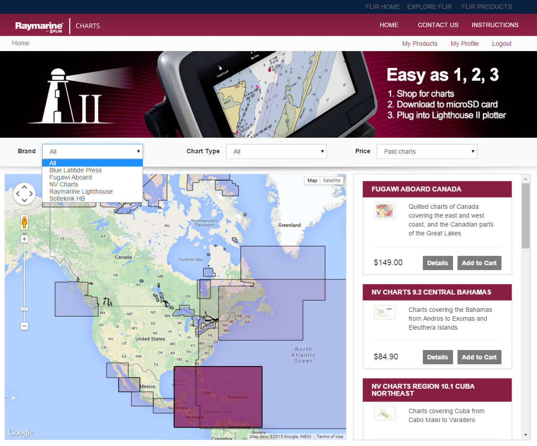
Task: Select All in the Brand list
Action: (92, 163)
